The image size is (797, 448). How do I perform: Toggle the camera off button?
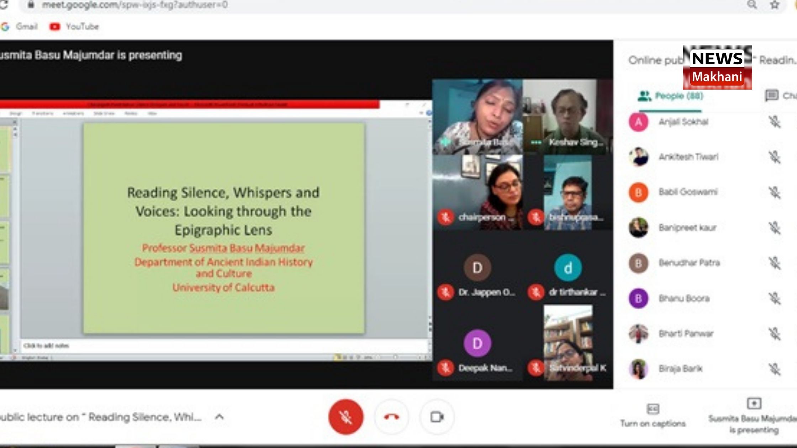click(x=437, y=417)
